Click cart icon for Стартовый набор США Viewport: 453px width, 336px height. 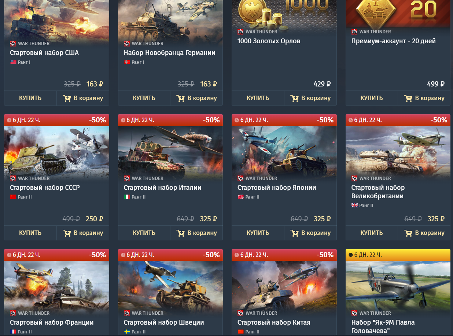coord(67,98)
